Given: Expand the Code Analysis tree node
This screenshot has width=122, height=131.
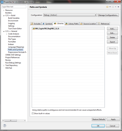Looking at the screenshot, I should [7, 34].
